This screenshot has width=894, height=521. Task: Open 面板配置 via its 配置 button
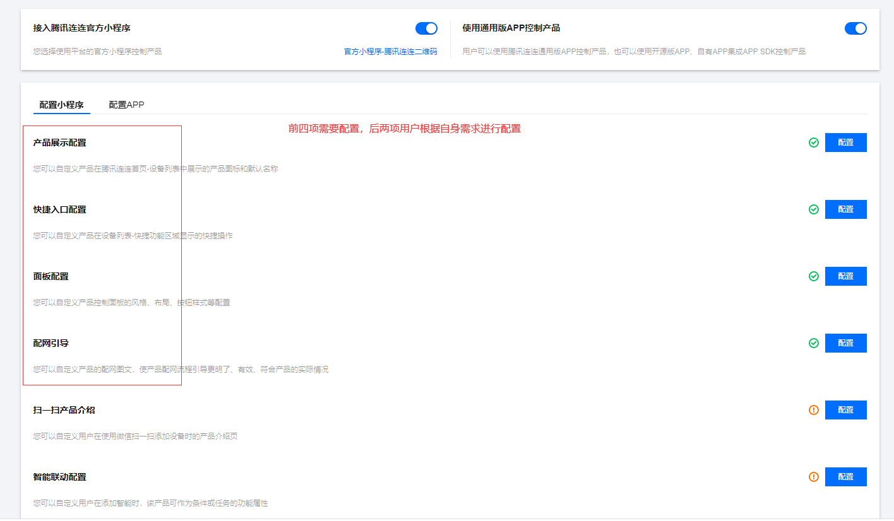pos(845,276)
